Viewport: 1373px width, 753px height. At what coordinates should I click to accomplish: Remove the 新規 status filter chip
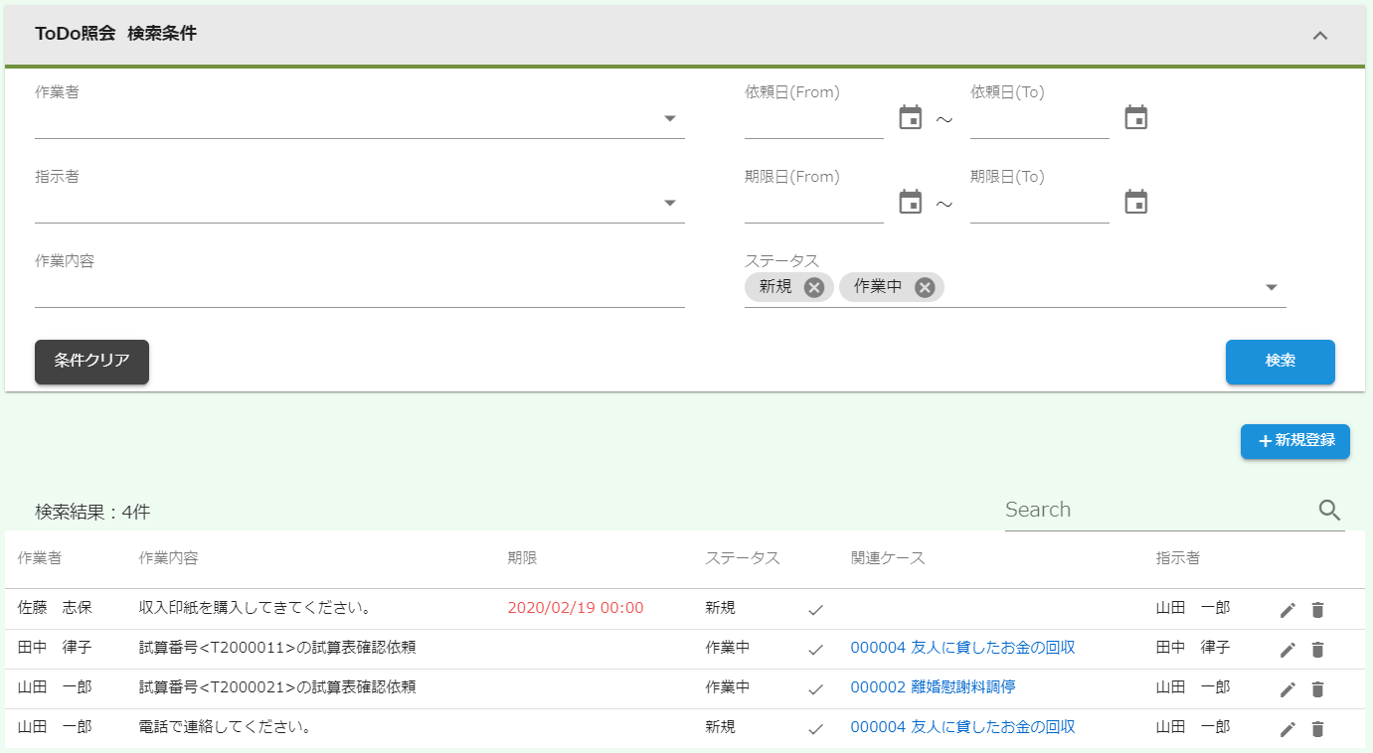click(x=814, y=287)
